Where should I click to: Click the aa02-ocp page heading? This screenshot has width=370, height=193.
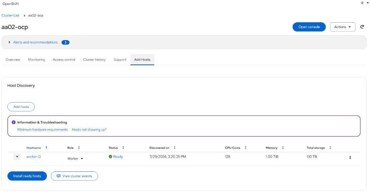click(x=15, y=27)
